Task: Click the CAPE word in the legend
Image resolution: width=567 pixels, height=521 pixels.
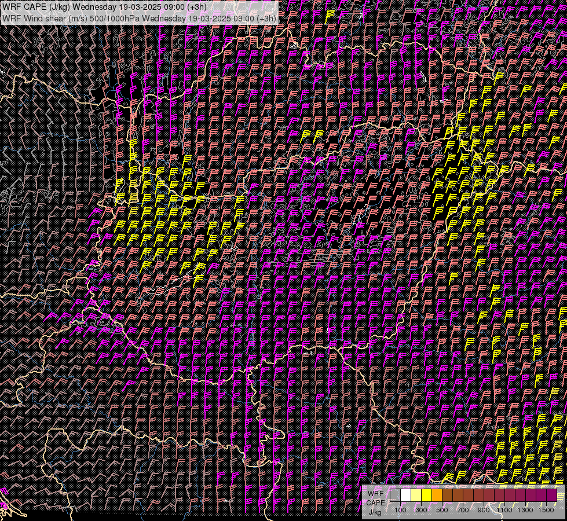Action: (x=375, y=503)
